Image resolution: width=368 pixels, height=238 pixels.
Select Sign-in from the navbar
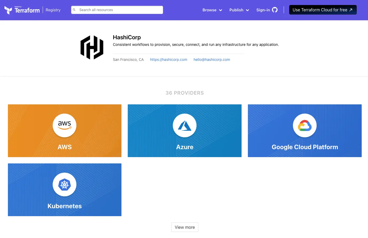(263, 10)
